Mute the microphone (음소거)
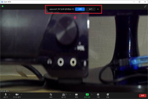 6,95
